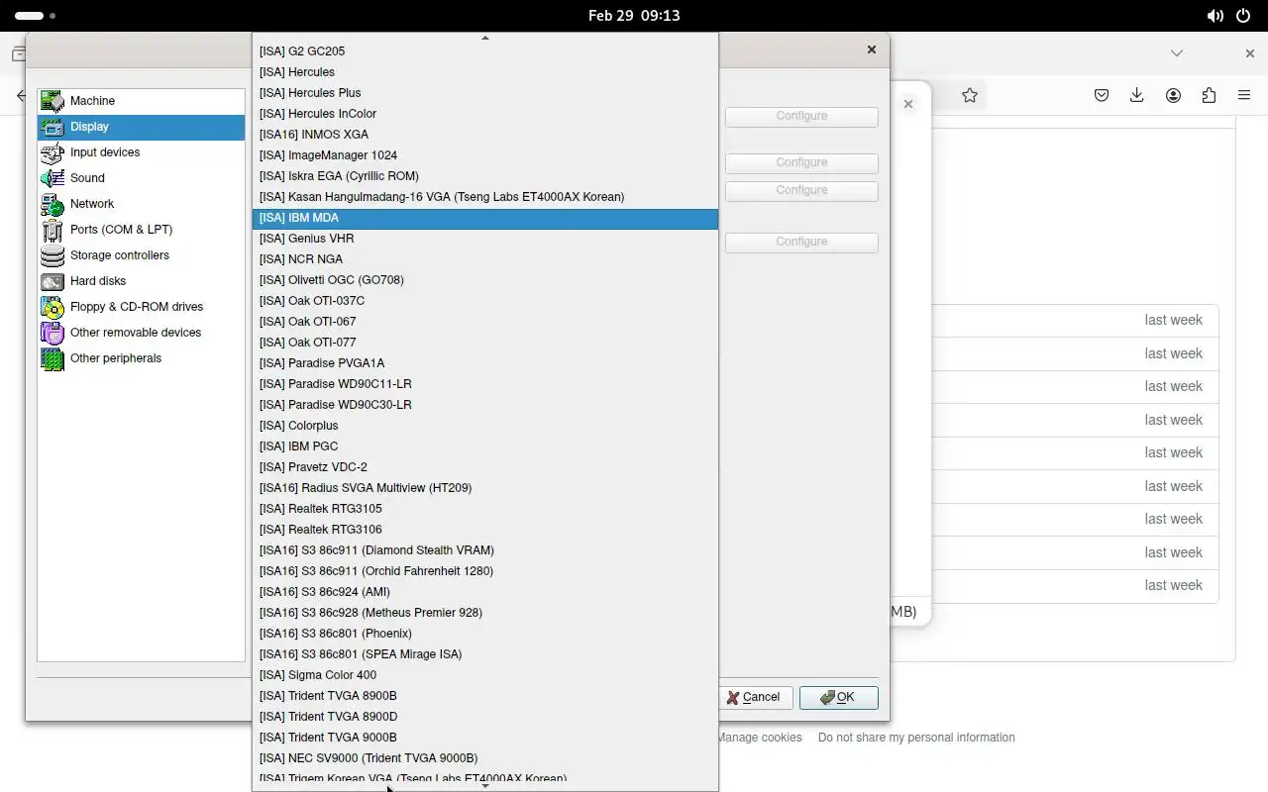Choose Radius SVGA Multiview (HT209)

[485, 488]
